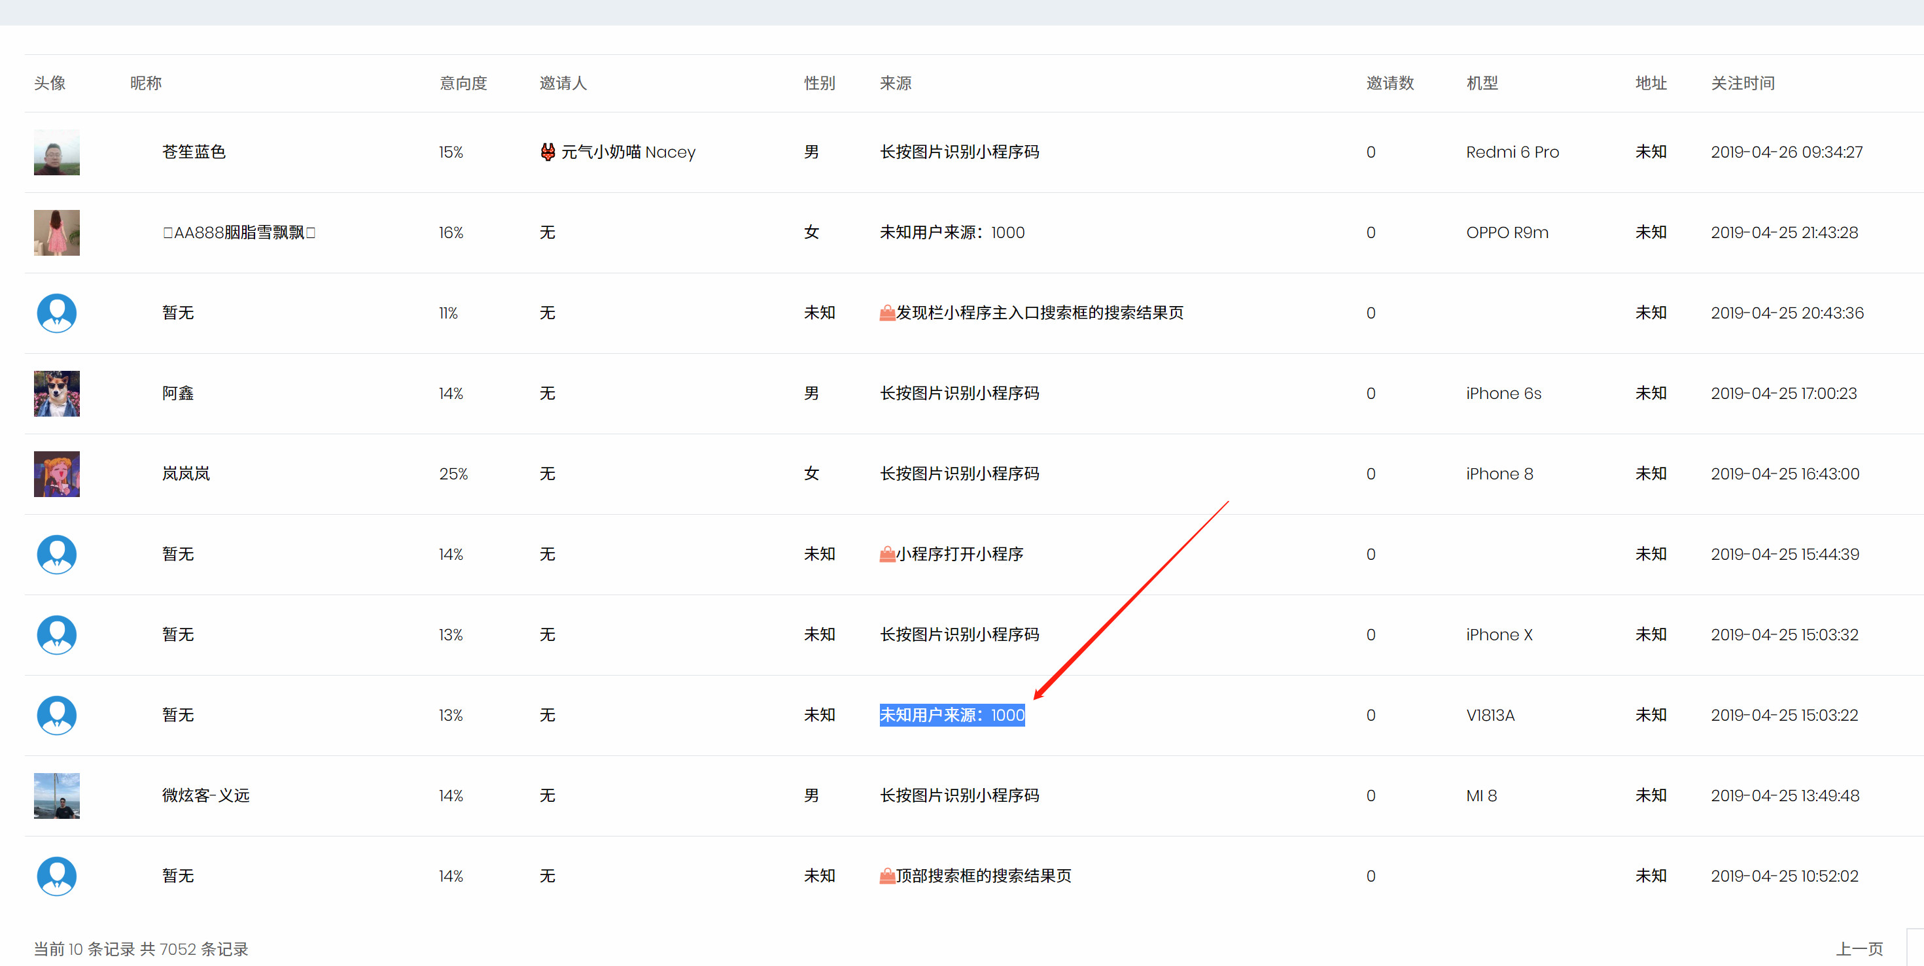The height and width of the screenshot is (966, 1924).
Task: Click device model iPhone 6s
Action: pos(1503,394)
